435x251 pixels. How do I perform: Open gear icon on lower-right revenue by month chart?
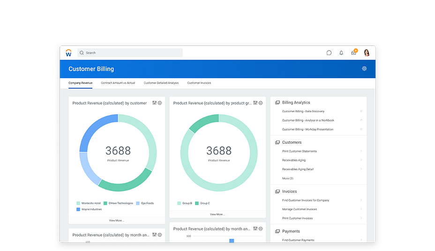(x=261, y=229)
